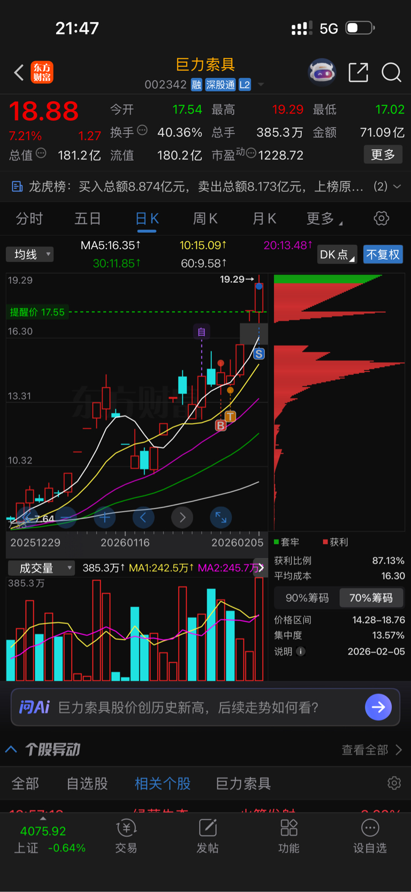
Task: Tap the 提醒价 17.55 alert label
Action: coord(37,312)
